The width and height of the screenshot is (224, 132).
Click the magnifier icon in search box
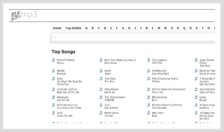[x=55, y=37]
